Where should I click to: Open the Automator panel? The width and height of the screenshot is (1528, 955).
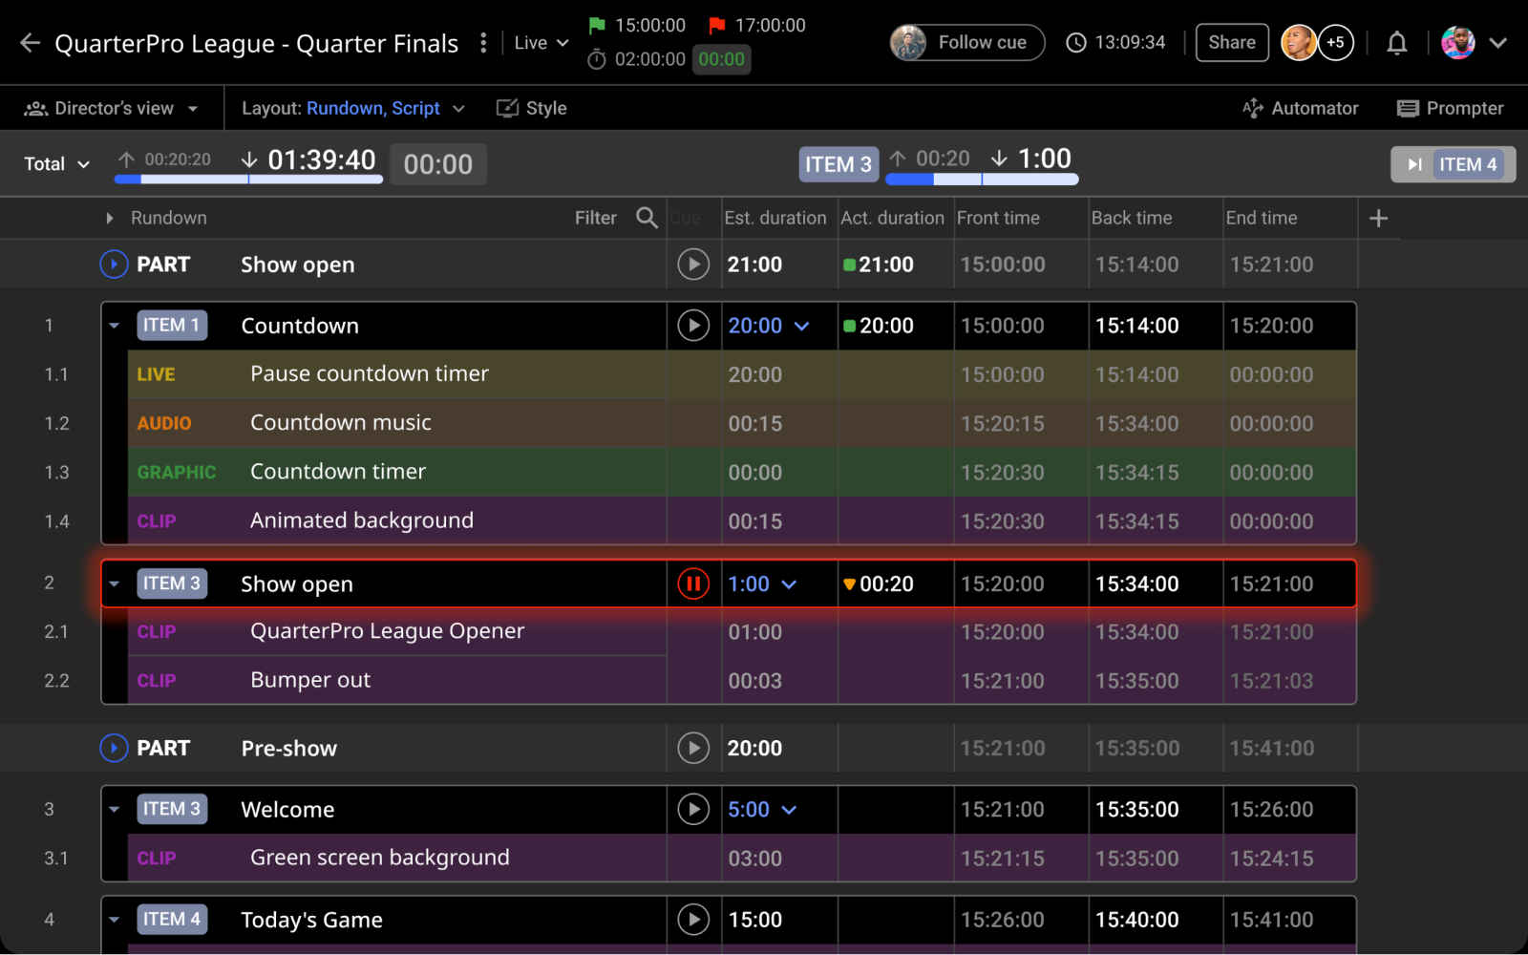click(x=1300, y=108)
